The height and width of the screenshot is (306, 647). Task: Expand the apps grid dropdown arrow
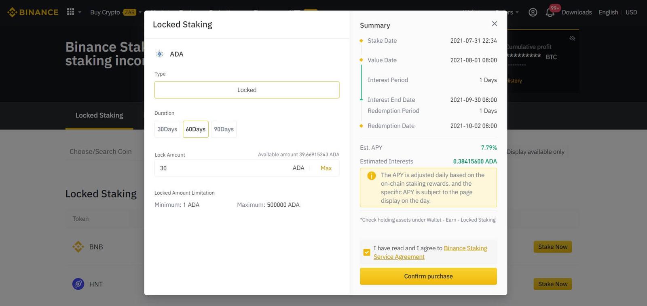80,12
